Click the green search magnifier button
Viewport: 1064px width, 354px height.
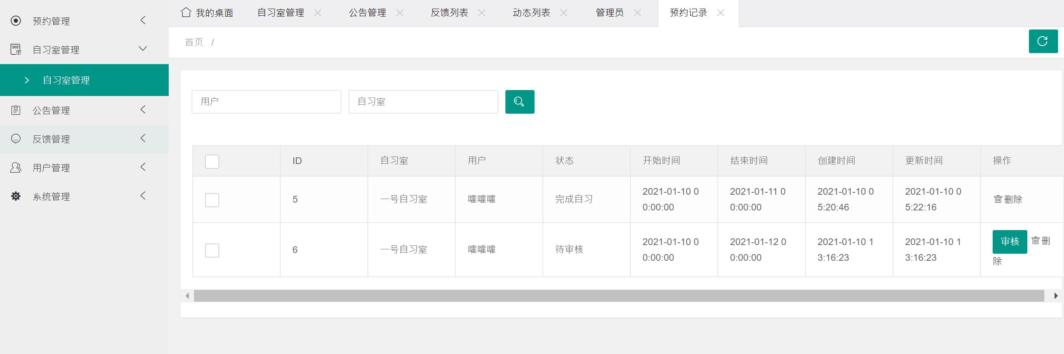[520, 102]
